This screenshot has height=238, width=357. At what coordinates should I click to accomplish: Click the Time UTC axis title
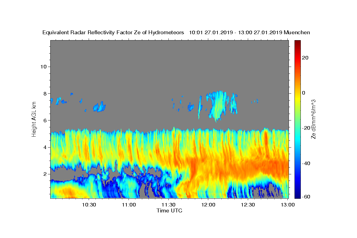pyautogui.click(x=169, y=211)
